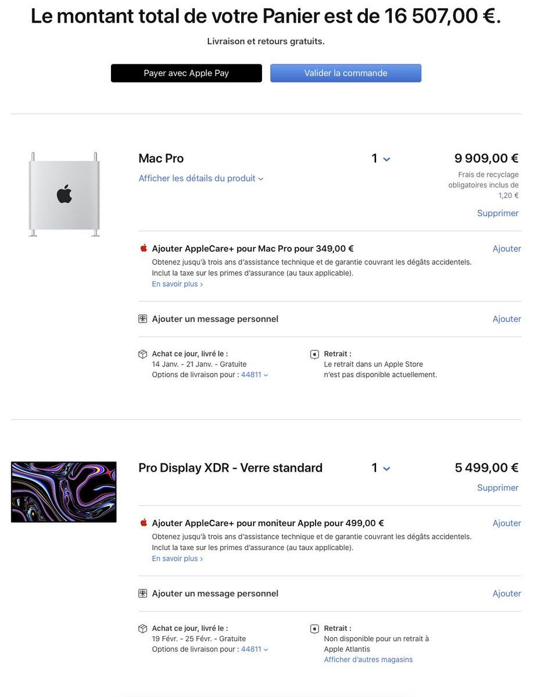Click gift icon under Pro Display XDR

143,594
